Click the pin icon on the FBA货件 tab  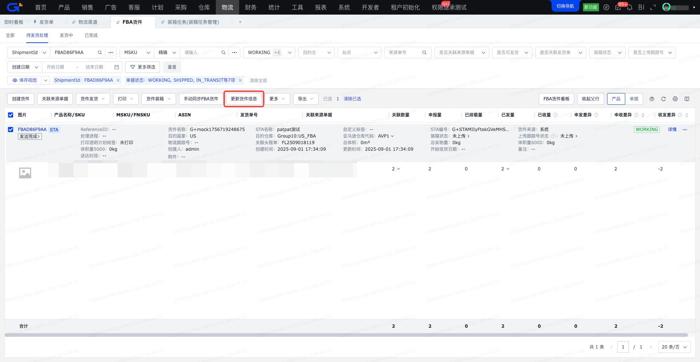[x=118, y=22]
